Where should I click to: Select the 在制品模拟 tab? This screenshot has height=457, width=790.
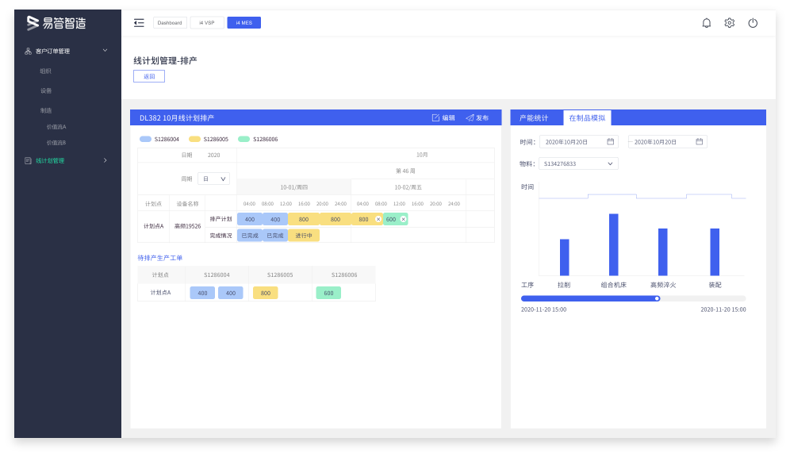click(587, 118)
